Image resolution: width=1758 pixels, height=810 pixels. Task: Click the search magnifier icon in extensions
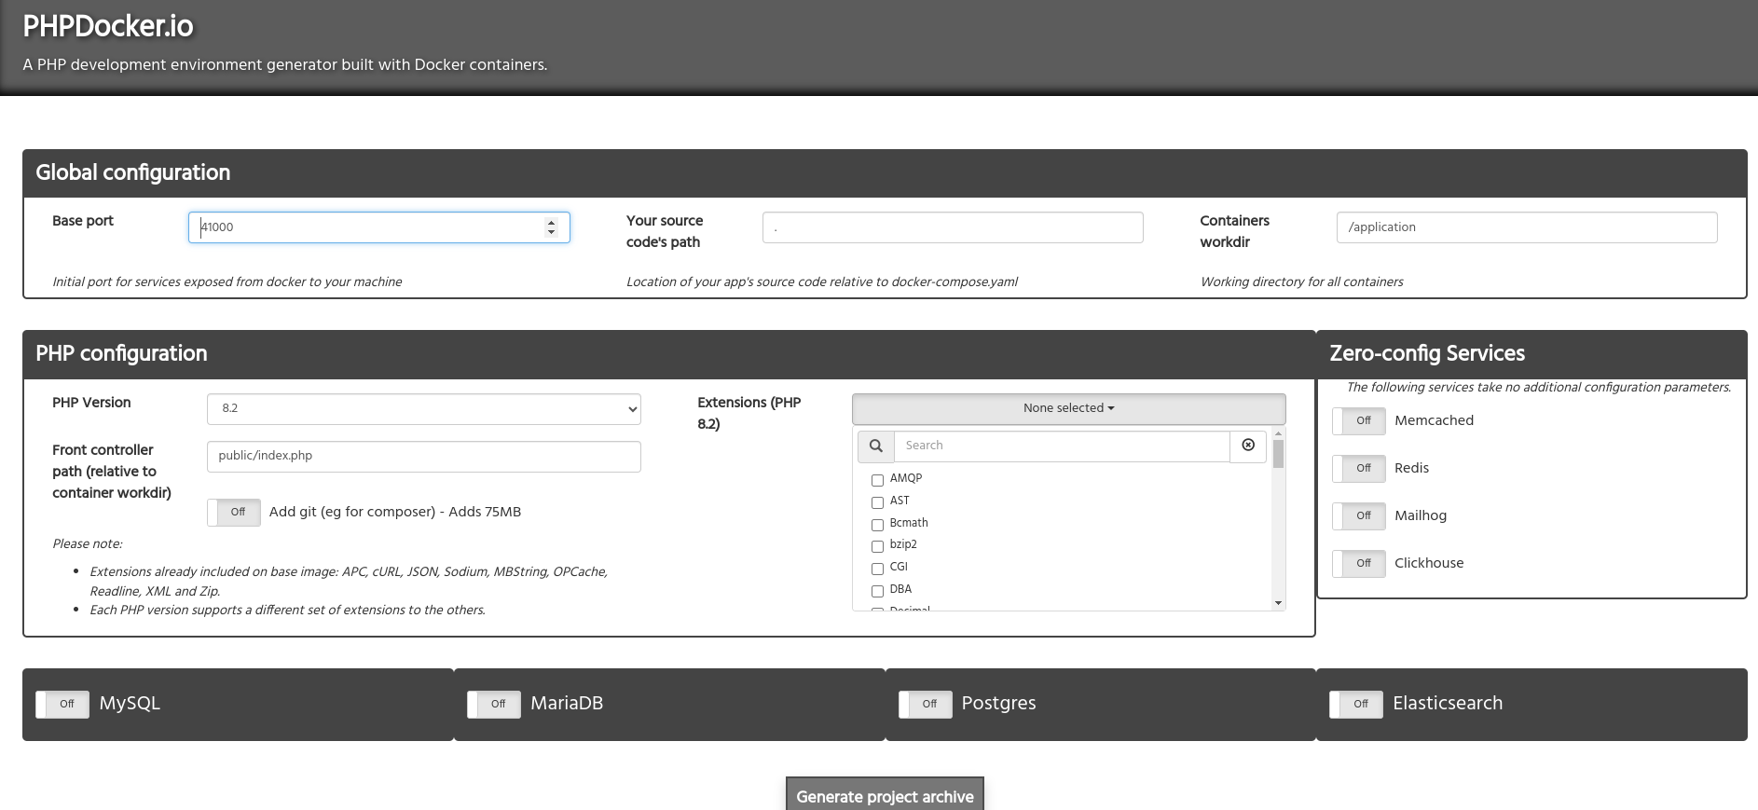coord(875,446)
